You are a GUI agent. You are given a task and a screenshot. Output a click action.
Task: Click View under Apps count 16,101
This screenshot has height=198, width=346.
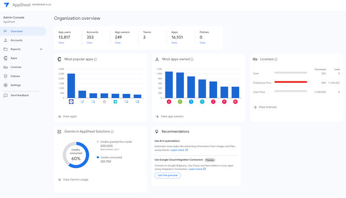click(x=174, y=43)
